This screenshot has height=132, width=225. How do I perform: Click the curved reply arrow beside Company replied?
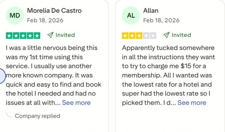point(9,115)
